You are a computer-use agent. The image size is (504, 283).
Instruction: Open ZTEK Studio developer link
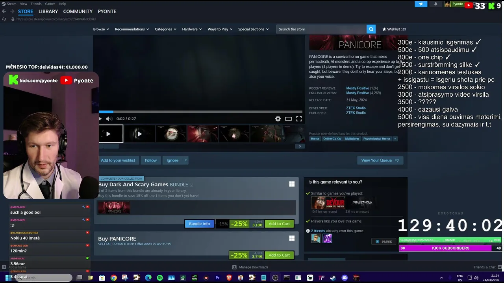click(x=356, y=108)
